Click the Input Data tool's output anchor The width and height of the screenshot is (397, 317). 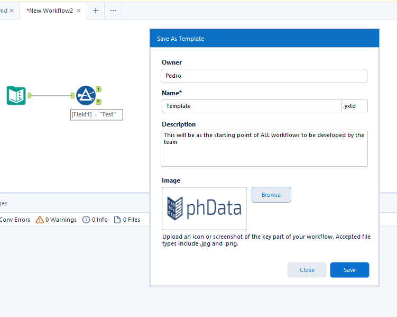click(x=30, y=95)
